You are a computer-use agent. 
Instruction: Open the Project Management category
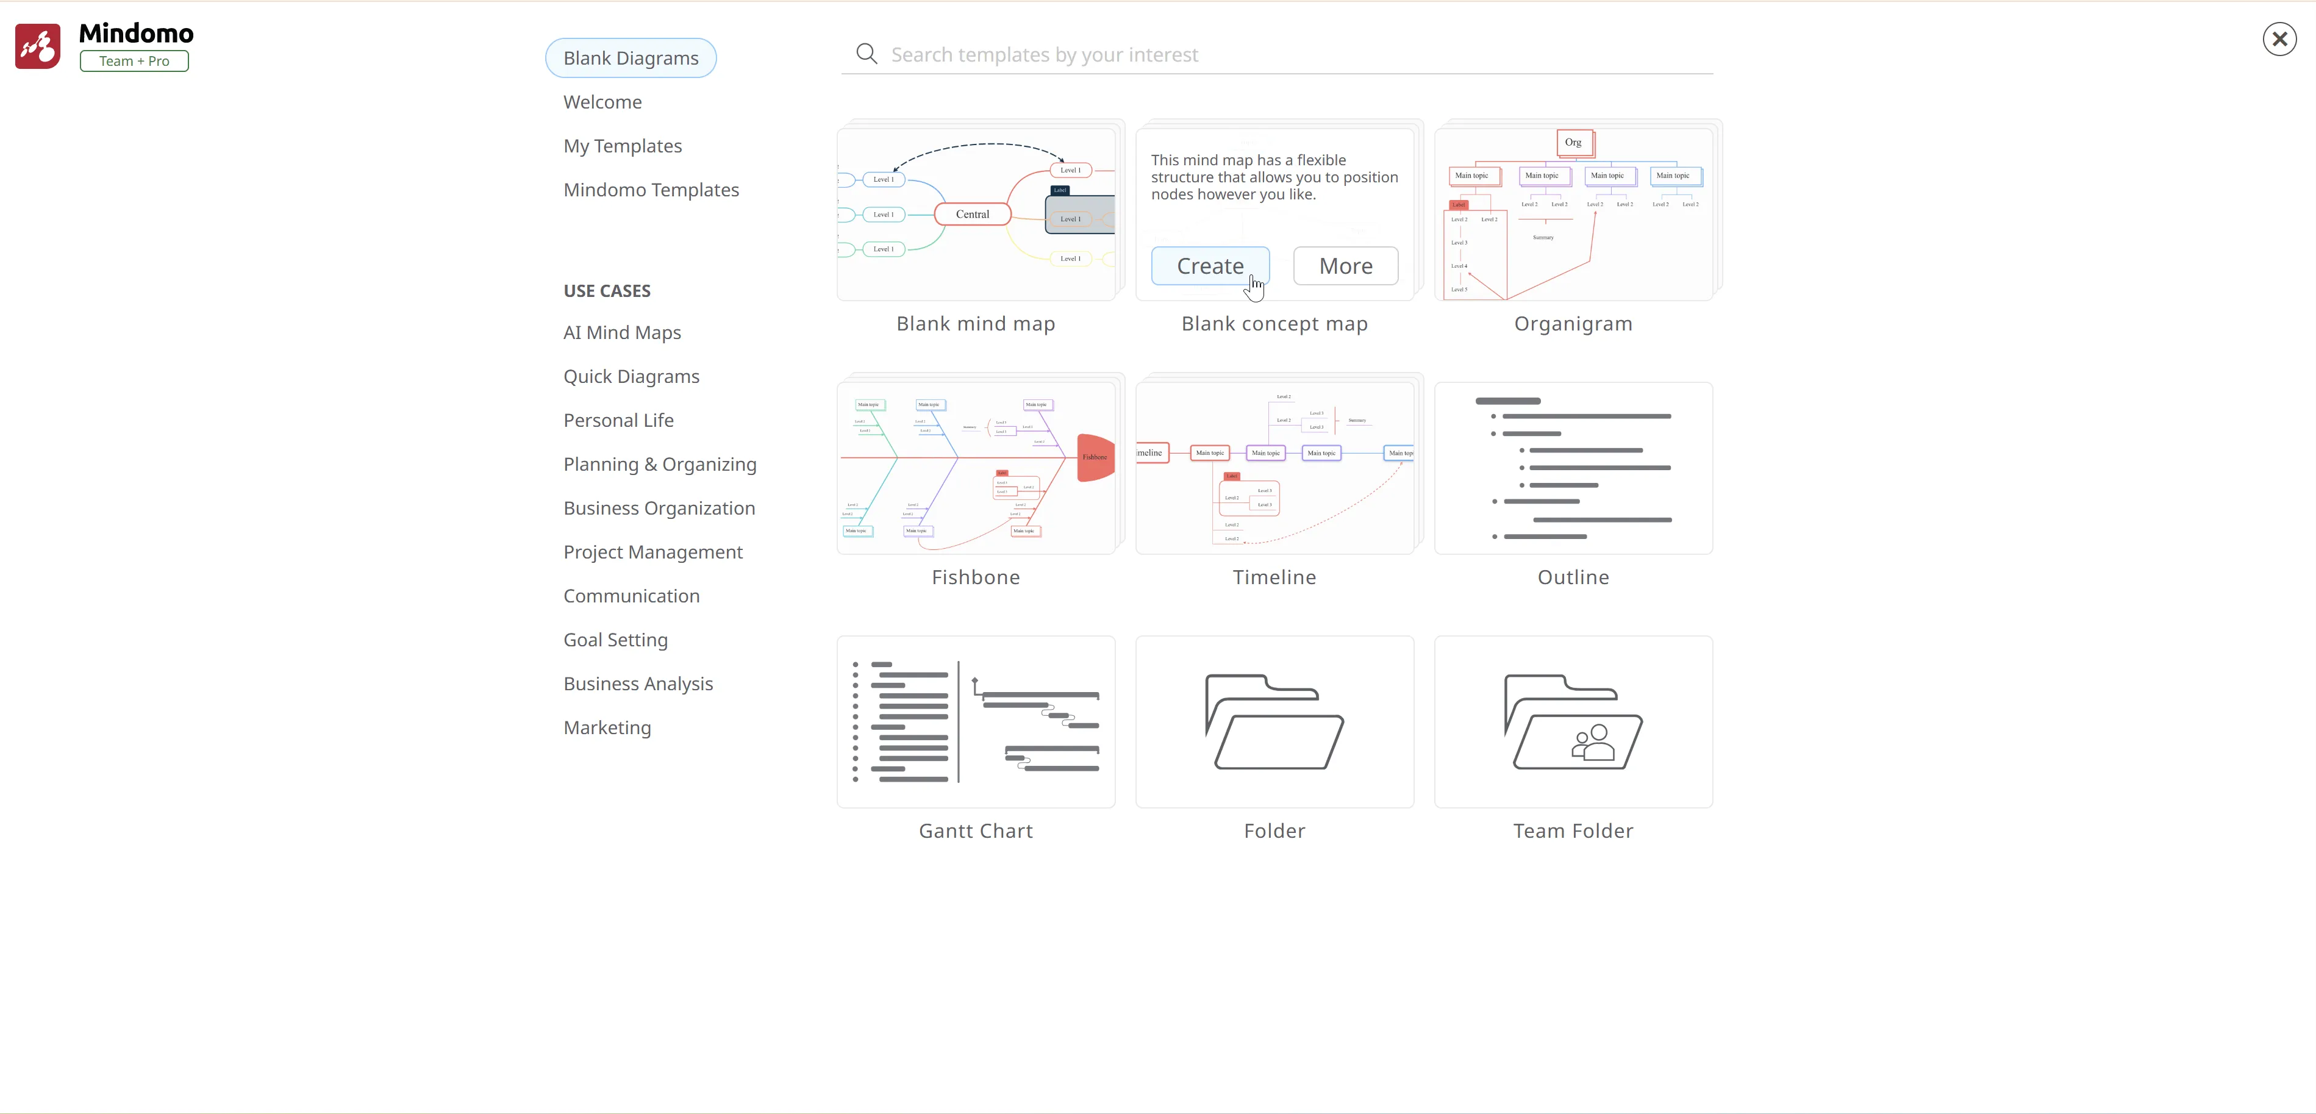click(652, 552)
